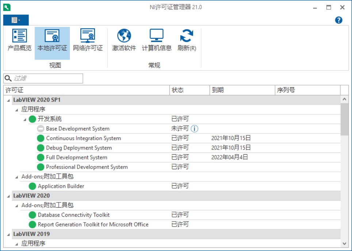352x251 pixels.
Task: Click the info icon beside 未许可
Action: [x=194, y=129]
